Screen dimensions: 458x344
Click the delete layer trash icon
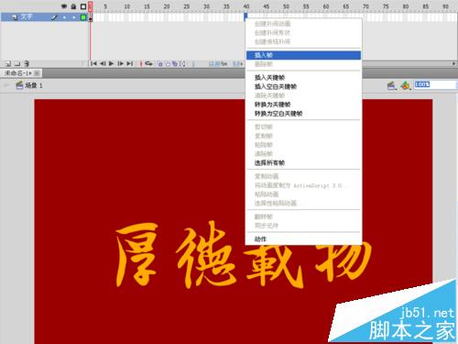click(x=27, y=63)
